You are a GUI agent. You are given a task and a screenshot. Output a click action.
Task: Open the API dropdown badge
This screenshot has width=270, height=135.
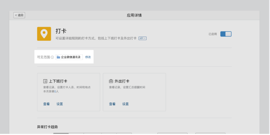(x=143, y=39)
